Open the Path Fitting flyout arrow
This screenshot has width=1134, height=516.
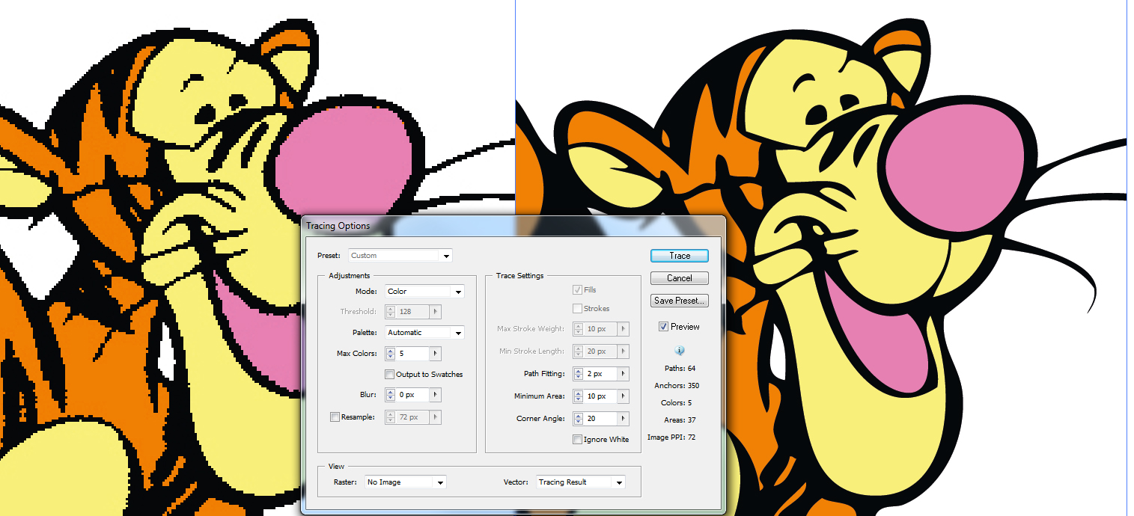point(624,373)
